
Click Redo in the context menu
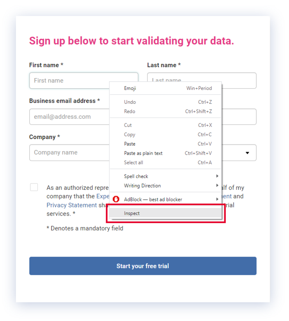pos(130,111)
